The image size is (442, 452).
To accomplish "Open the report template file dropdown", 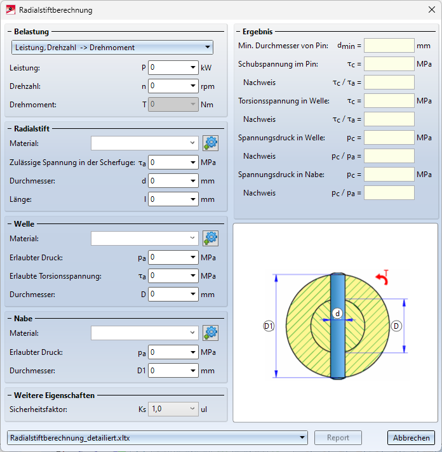I will click(x=302, y=438).
